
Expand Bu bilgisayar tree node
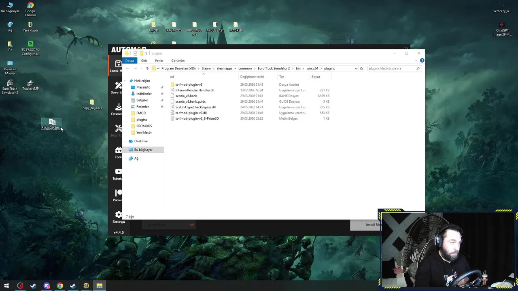point(126,150)
